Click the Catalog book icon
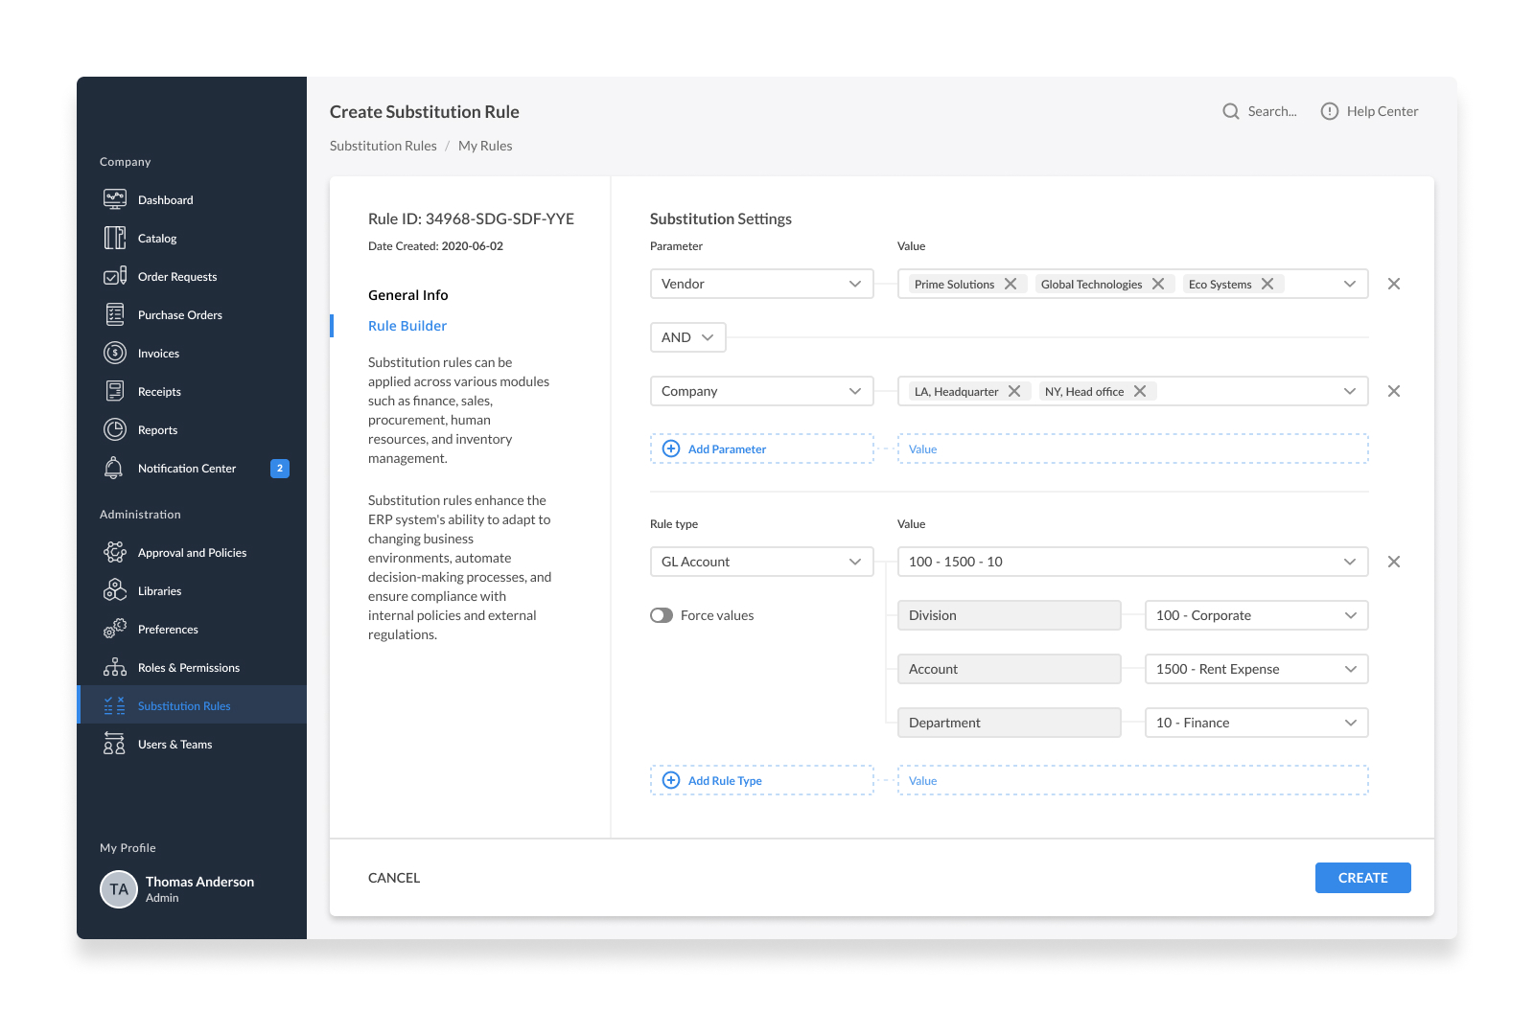Image resolution: width=1534 pixels, height=1035 pixels. tap(115, 238)
